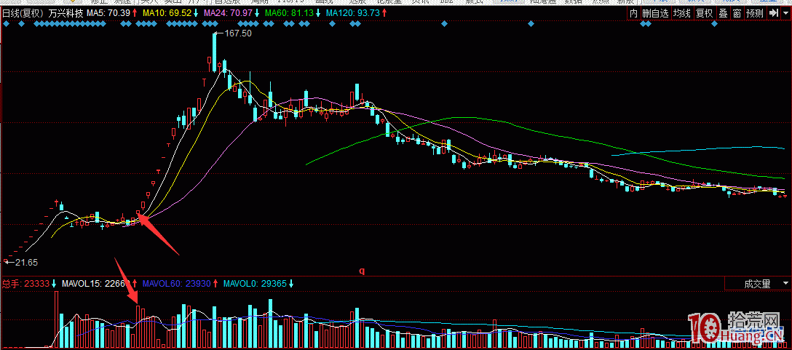
Task: Click the MA5: 70.39 indicator label
Action: click(108, 14)
